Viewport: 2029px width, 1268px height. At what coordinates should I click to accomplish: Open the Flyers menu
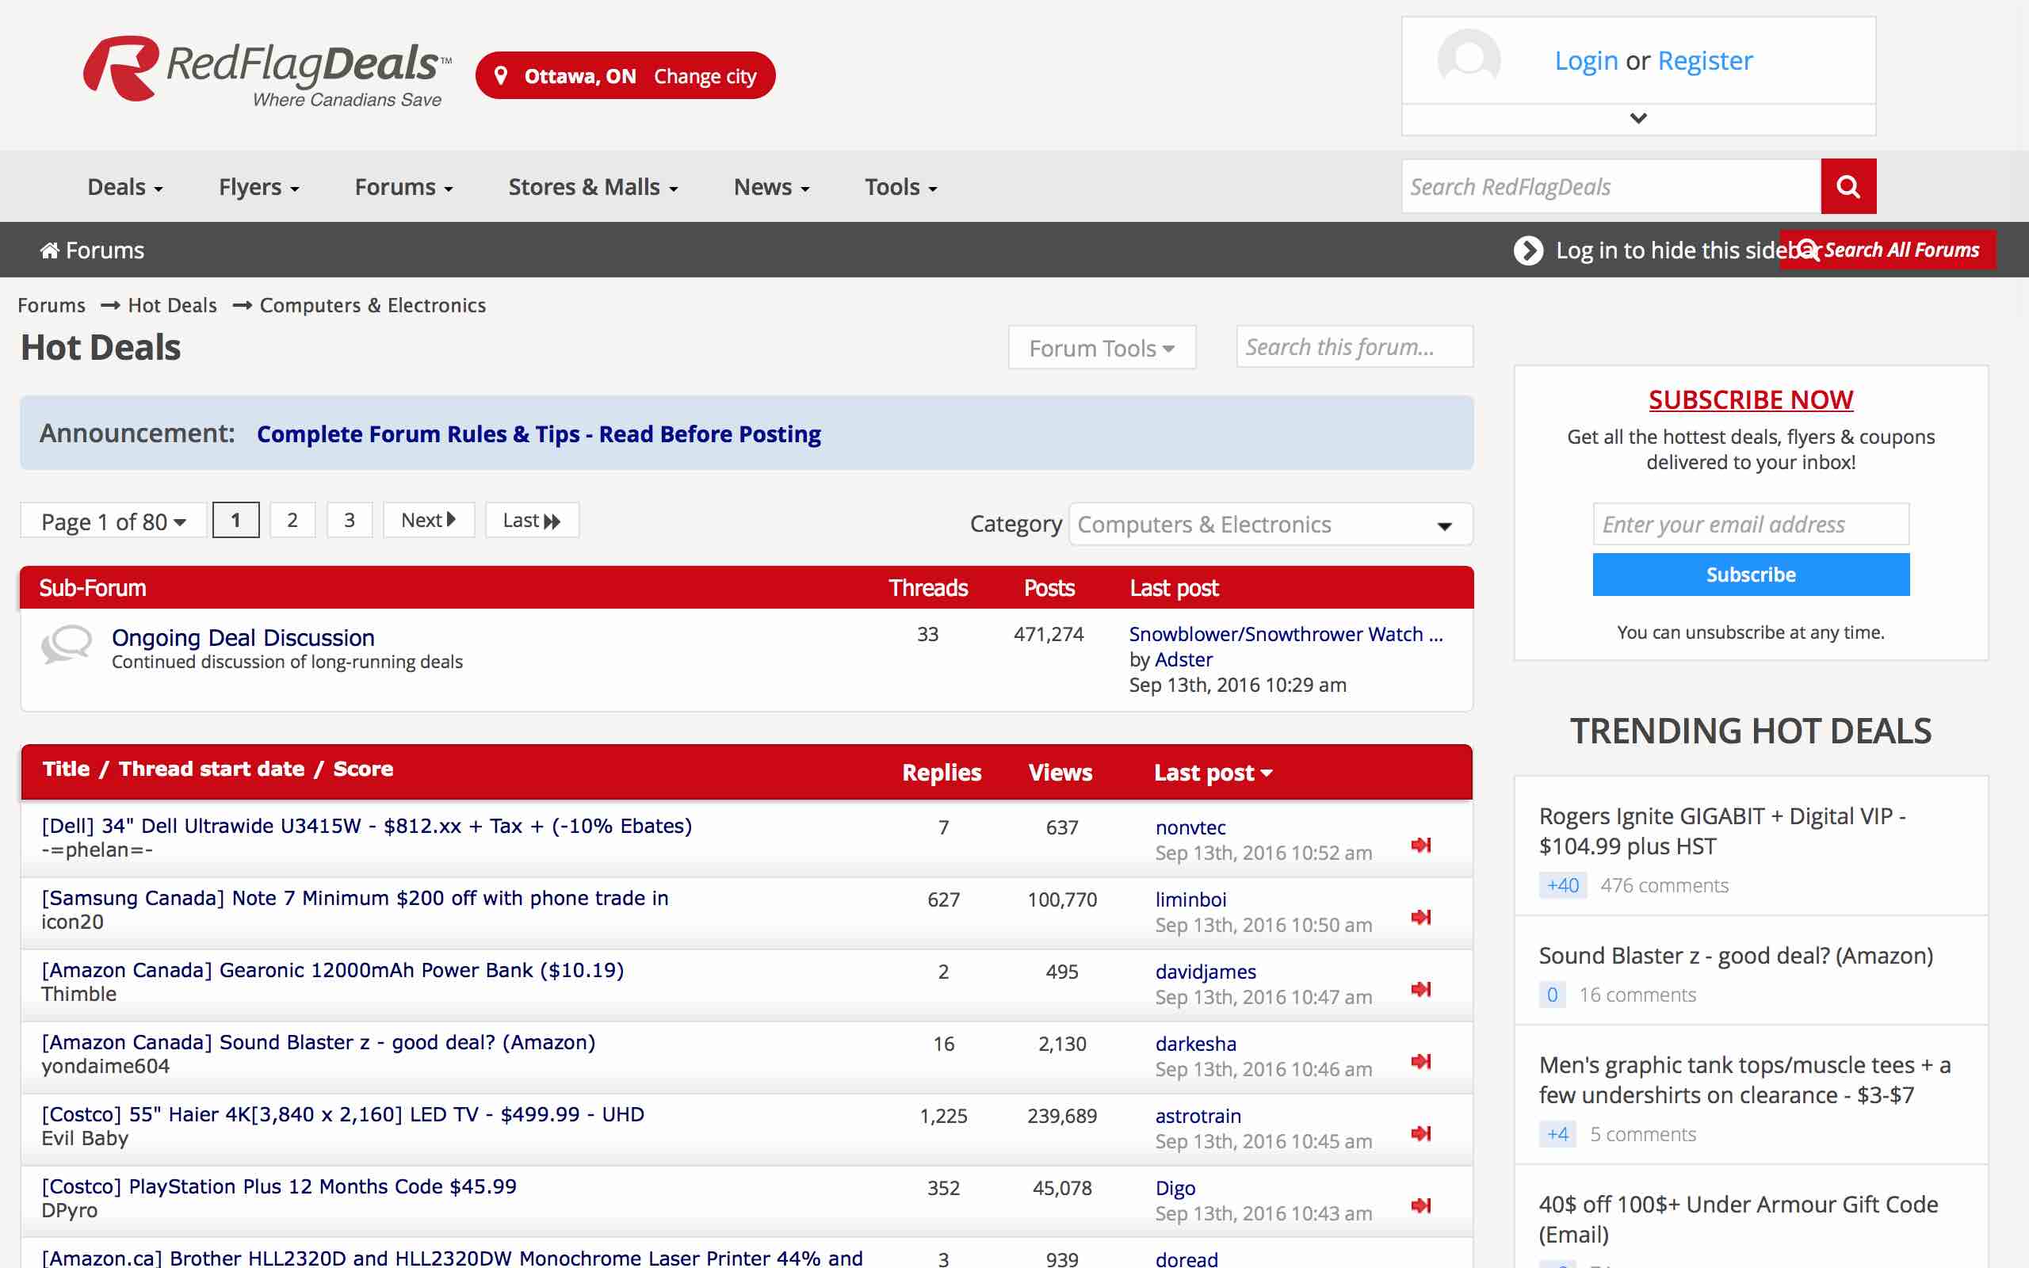[258, 187]
